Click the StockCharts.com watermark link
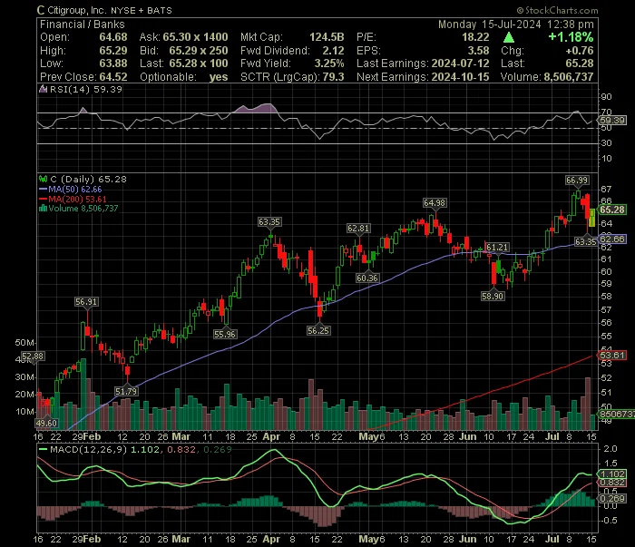 coord(557,10)
